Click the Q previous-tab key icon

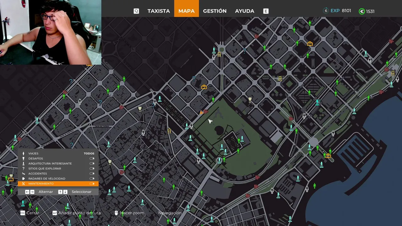[136, 11]
